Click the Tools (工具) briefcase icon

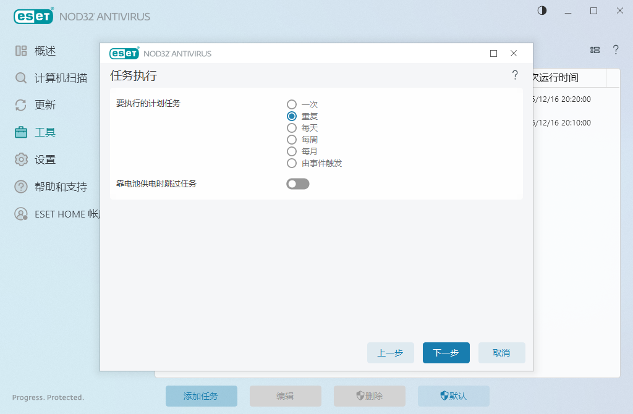pyautogui.click(x=21, y=132)
